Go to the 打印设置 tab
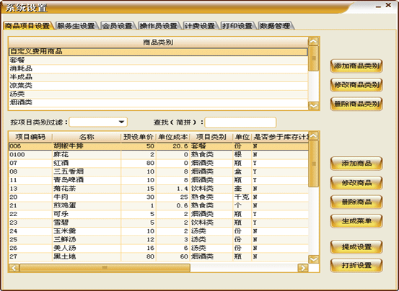Image resolution: width=399 pixels, height=291 pixels. [237, 26]
